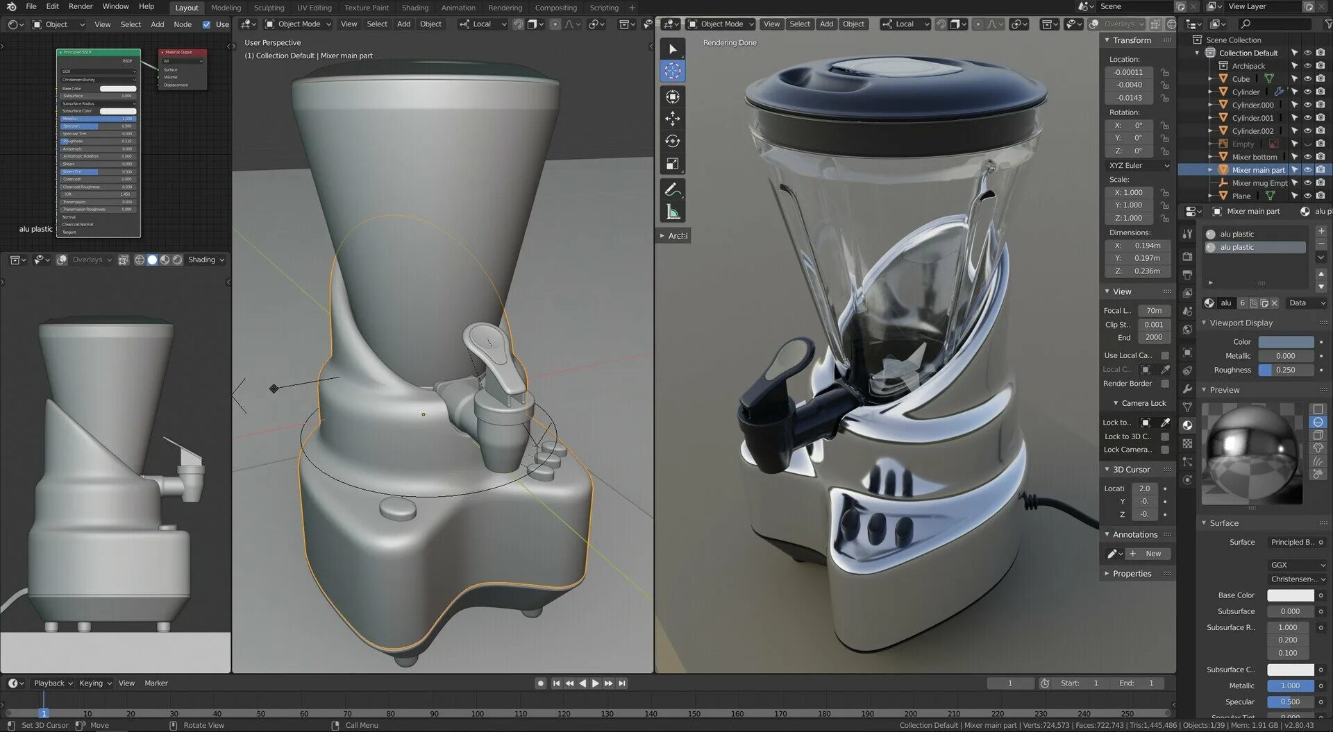Hide Mixer main part in viewport

click(x=1307, y=170)
